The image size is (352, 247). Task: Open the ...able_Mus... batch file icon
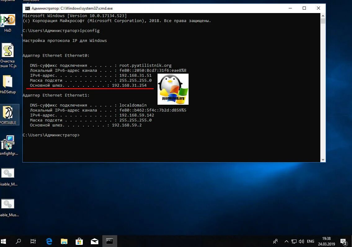(x=9, y=208)
